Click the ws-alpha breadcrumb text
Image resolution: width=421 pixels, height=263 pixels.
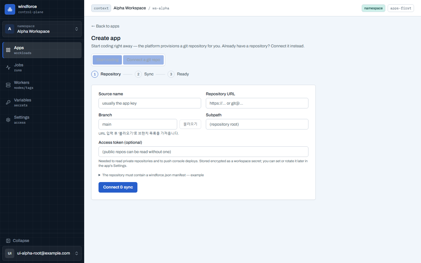click(x=161, y=8)
